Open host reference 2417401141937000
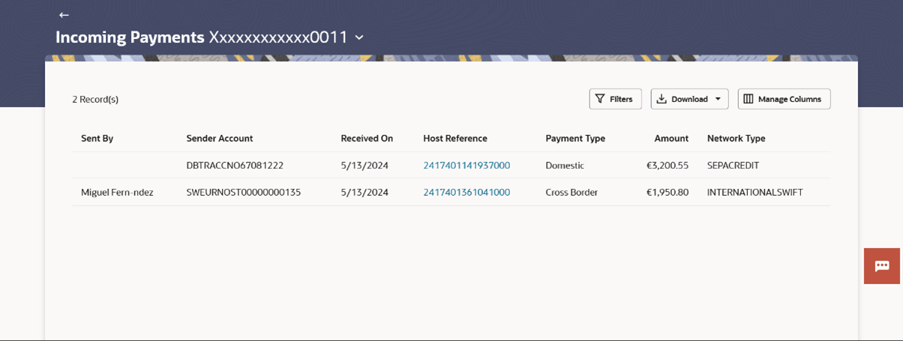The height and width of the screenshot is (341, 903). click(x=466, y=166)
